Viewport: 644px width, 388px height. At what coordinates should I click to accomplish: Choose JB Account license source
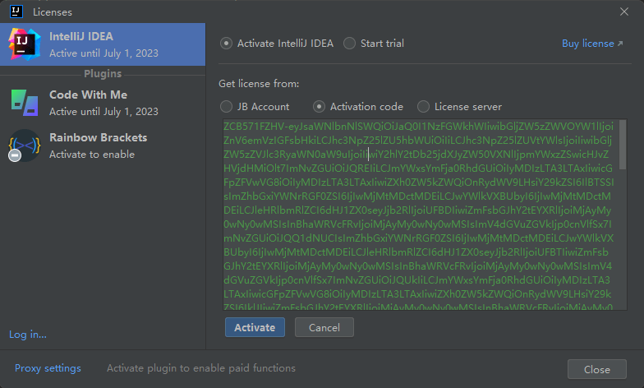tap(227, 106)
